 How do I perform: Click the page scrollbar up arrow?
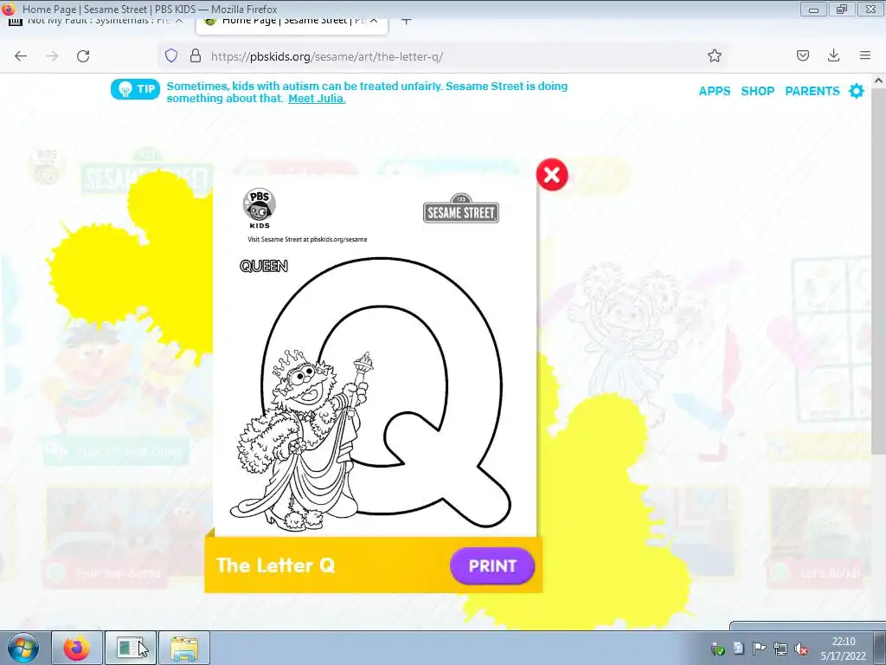click(x=879, y=81)
